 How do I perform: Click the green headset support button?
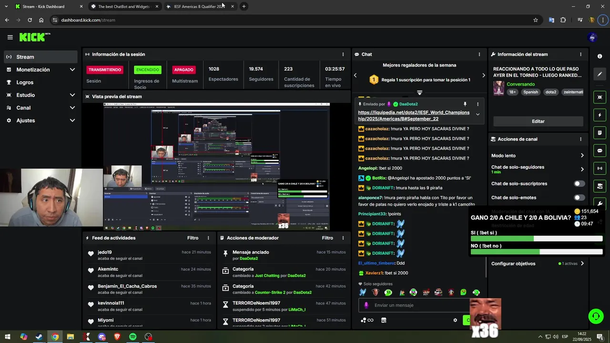click(x=595, y=316)
